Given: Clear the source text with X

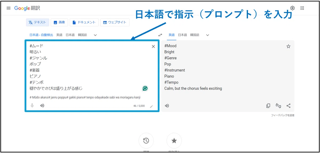Looking at the screenshot, I should click(x=153, y=46).
